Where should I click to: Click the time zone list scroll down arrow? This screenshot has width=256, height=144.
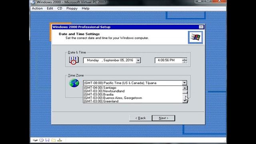point(185,101)
